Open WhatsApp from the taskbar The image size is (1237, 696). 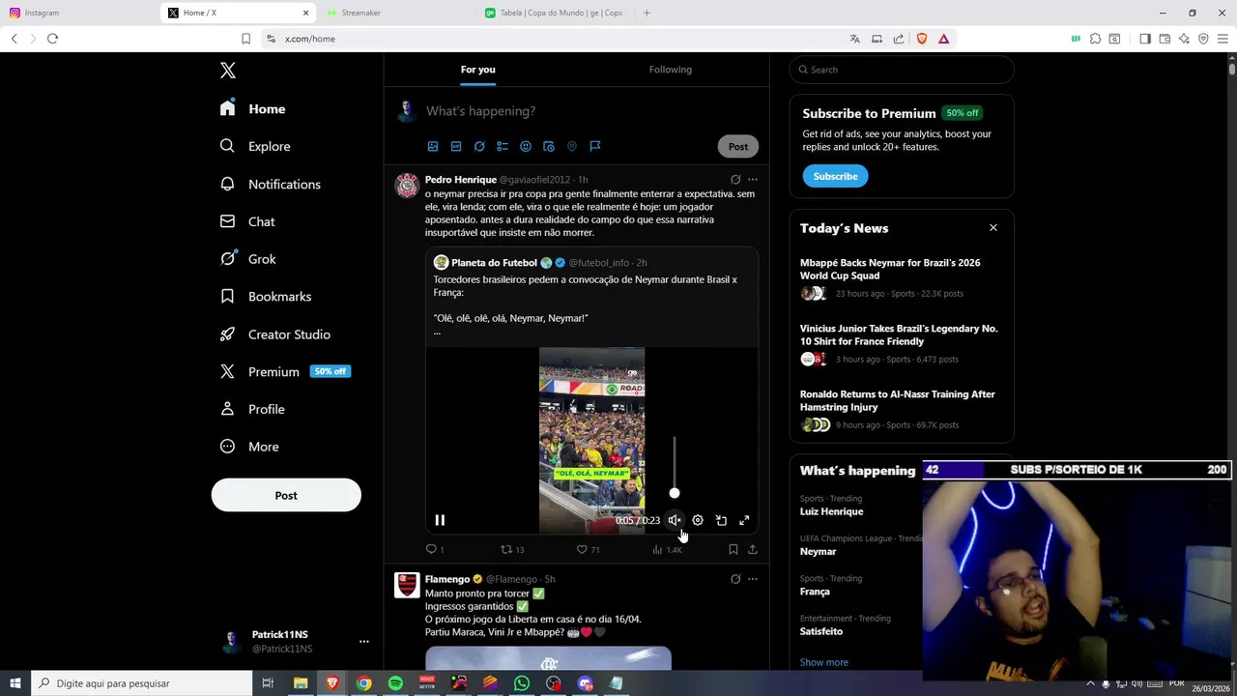pos(522,683)
